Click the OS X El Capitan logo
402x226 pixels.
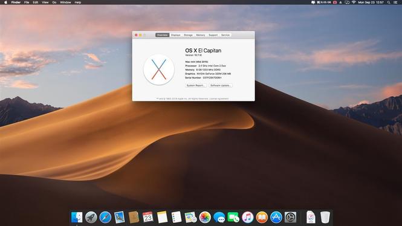tap(159, 69)
